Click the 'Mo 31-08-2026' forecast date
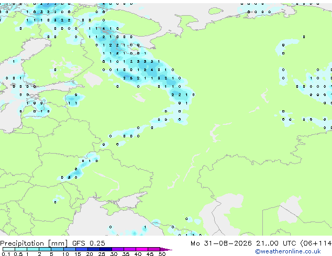Viewport: 332px width, 256px height. coord(221,243)
